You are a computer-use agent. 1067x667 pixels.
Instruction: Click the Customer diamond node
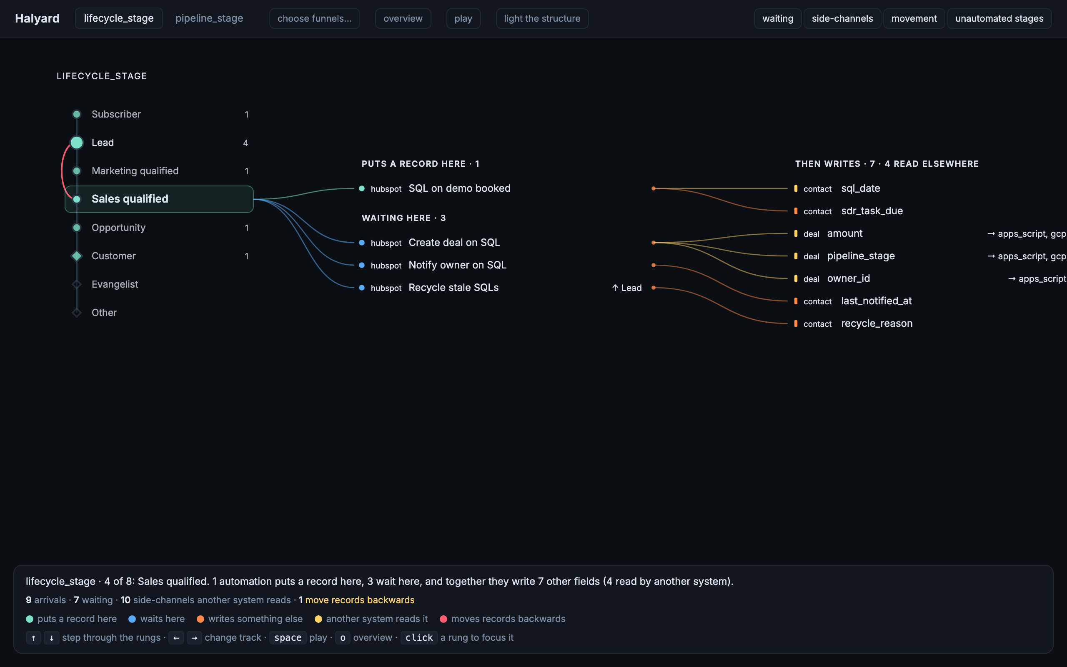[x=77, y=256]
